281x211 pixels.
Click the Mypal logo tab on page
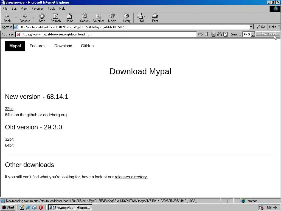(15, 46)
